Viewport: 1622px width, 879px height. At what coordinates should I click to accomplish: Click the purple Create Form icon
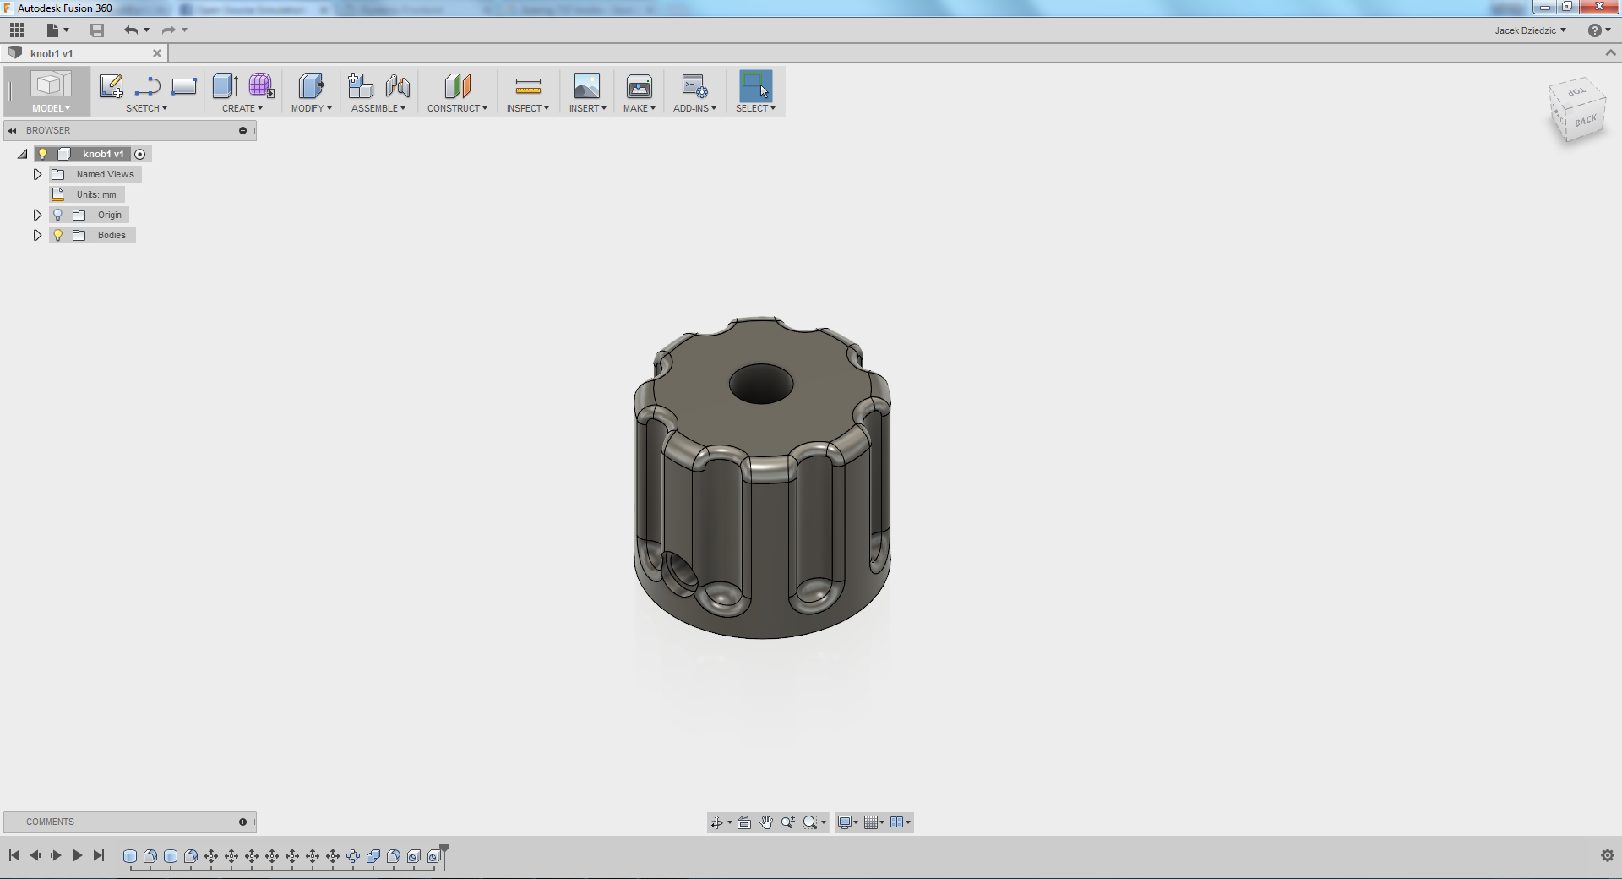(x=261, y=85)
